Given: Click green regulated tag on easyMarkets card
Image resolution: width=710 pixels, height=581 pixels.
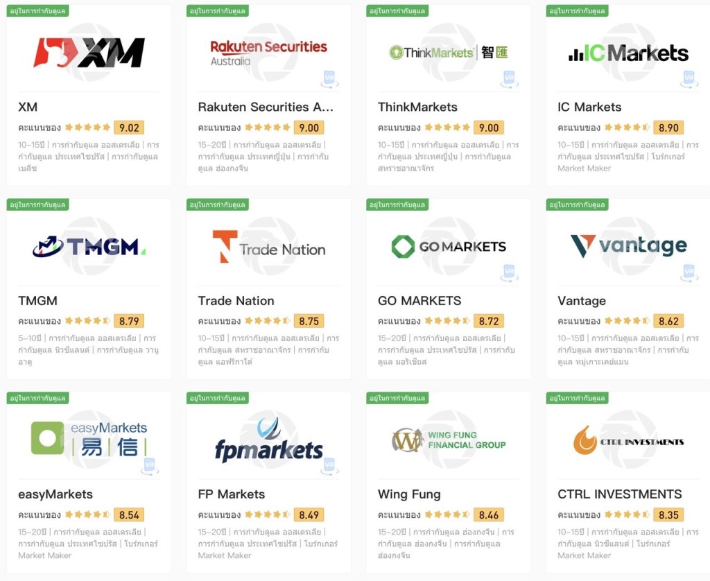Looking at the screenshot, I should point(37,398).
